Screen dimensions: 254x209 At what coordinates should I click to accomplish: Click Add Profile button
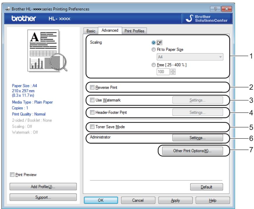point(43,187)
